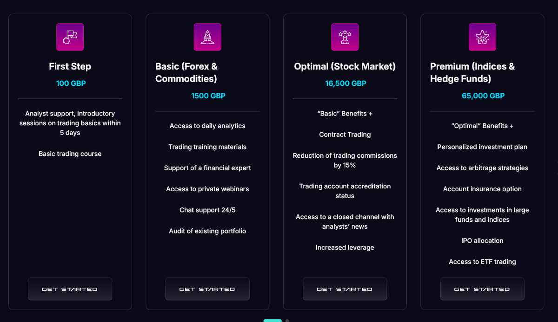This screenshot has width=558, height=322.
Task: Click the starred-person icon on Optimal plan
Action: 345,37
